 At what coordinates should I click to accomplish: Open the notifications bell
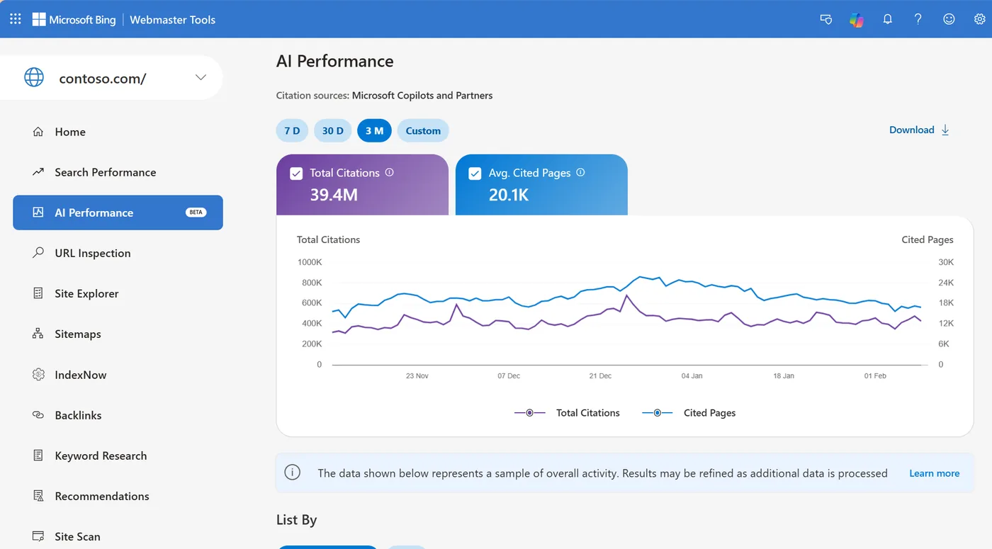887,19
